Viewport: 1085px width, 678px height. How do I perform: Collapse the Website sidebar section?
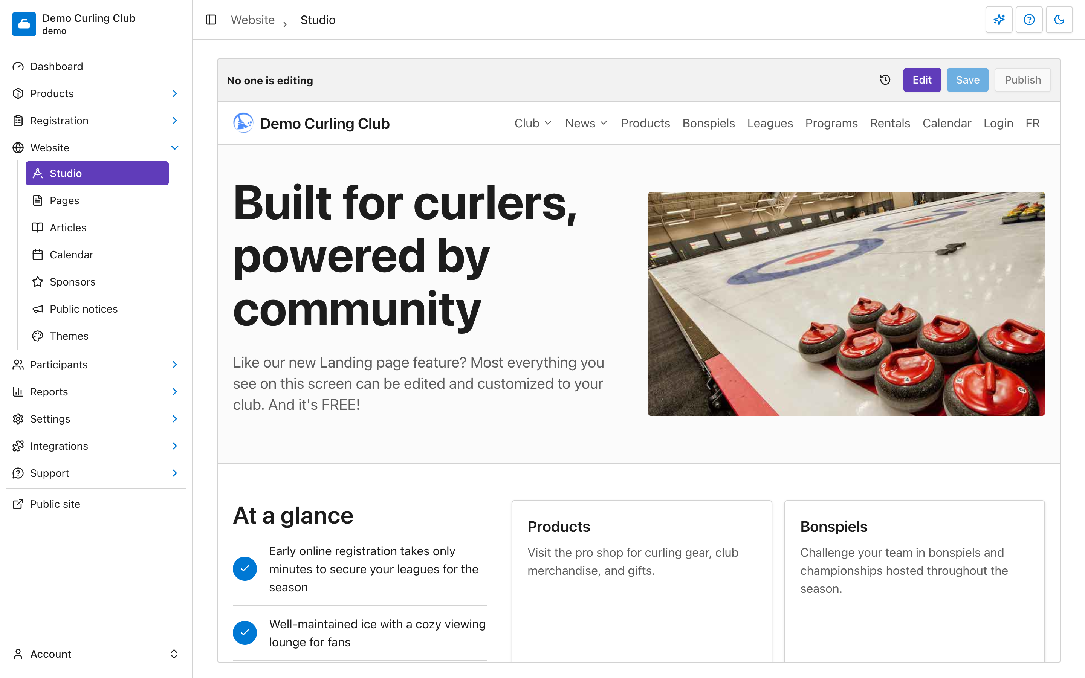click(96, 148)
